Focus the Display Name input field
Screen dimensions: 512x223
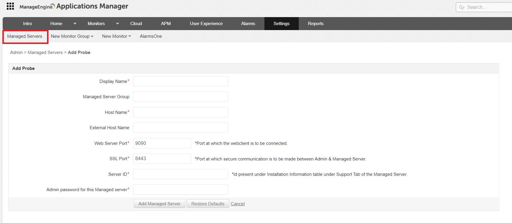pos(180,81)
